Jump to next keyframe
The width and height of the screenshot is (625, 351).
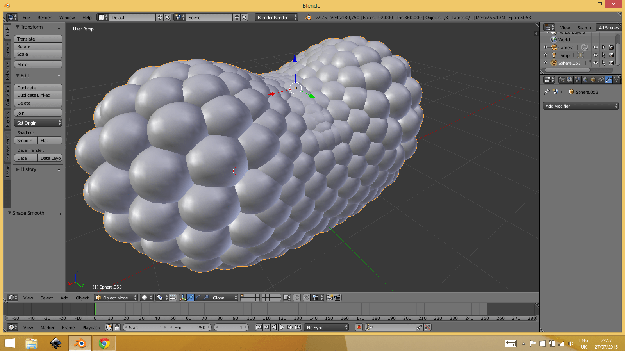[x=290, y=327]
